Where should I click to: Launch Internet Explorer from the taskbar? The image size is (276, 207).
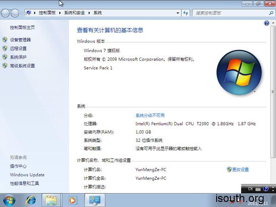tap(31, 200)
